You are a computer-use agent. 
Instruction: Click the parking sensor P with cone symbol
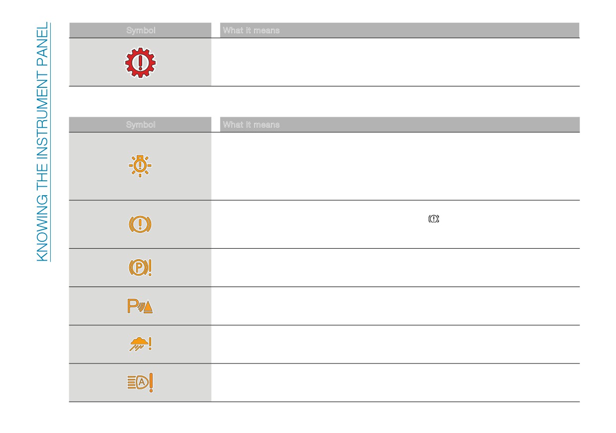[140, 306]
